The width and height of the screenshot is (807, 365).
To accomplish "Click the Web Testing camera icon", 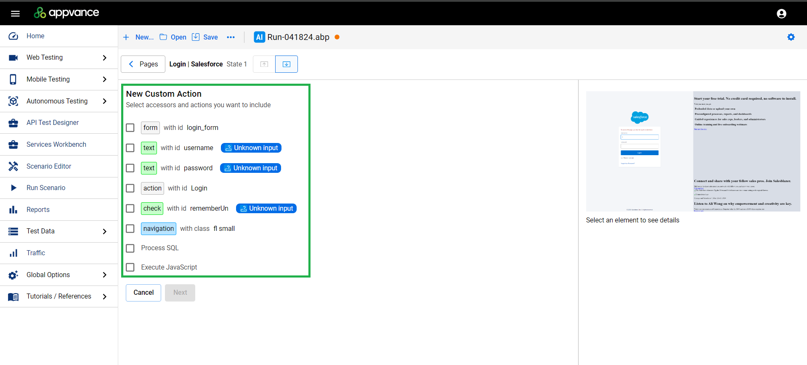I will tap(13, 58).
